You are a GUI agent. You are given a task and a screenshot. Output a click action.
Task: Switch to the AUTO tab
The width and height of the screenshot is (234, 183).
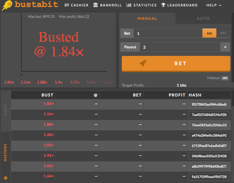203,18
